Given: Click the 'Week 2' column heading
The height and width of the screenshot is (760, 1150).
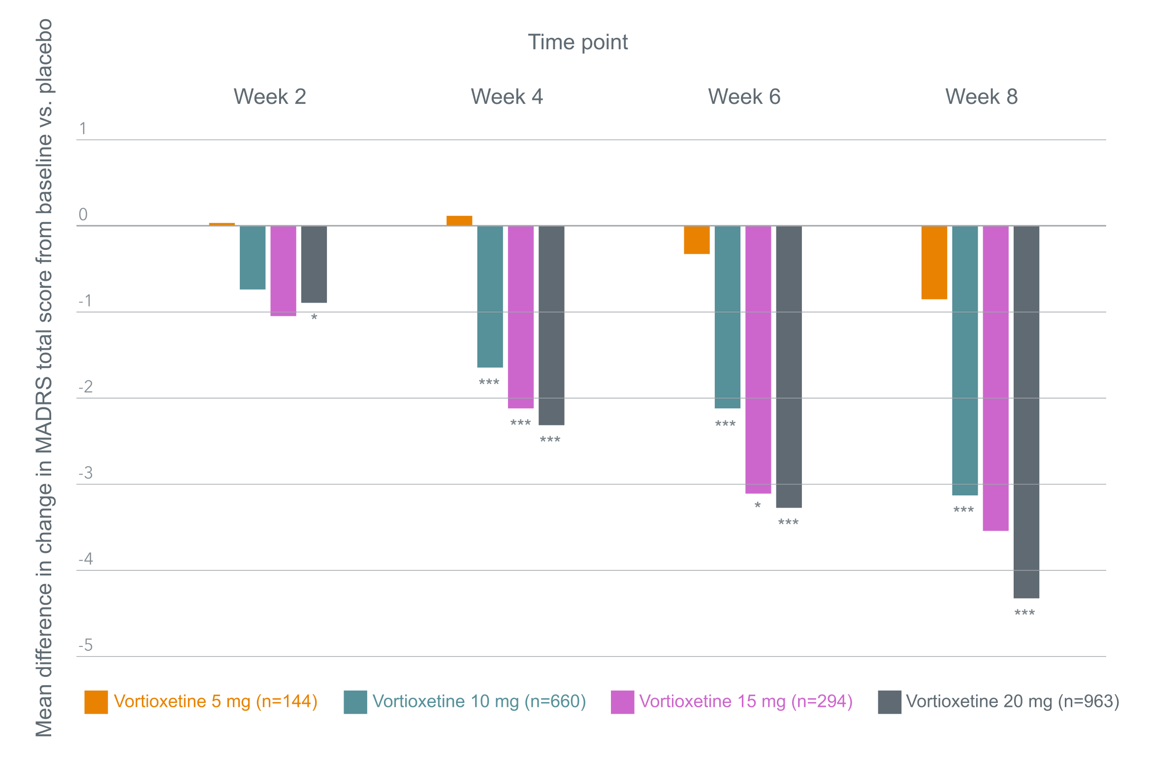Looking at the screenshot, I should (x=270, y=97).
